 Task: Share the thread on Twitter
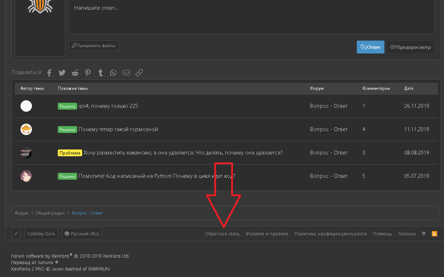pyautogui.click(x=62, y=73)
